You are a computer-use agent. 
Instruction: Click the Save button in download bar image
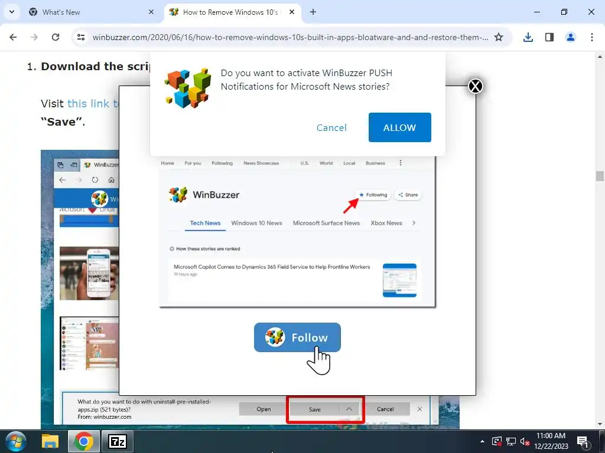314,409
